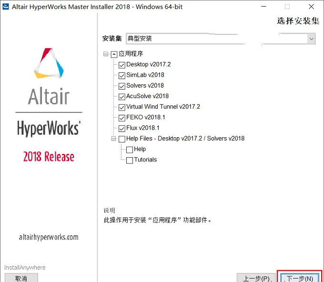This screenshot has width=324, height=282.
Task: Click the 下一步(N) button
Action: click(300, 278)
